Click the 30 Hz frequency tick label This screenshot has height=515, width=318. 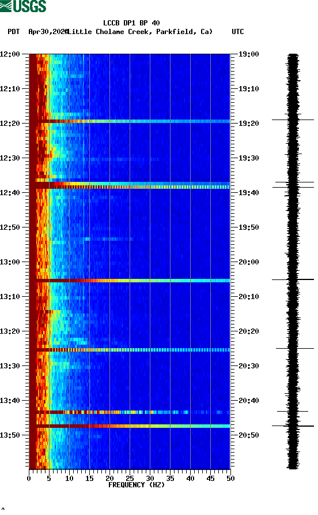tap(150, 479)
